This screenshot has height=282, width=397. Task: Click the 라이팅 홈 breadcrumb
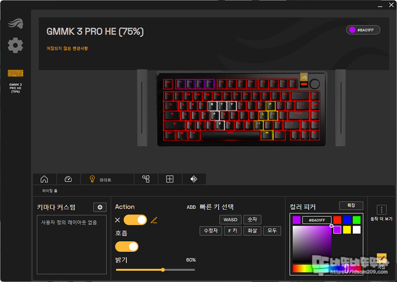(49, 191)
